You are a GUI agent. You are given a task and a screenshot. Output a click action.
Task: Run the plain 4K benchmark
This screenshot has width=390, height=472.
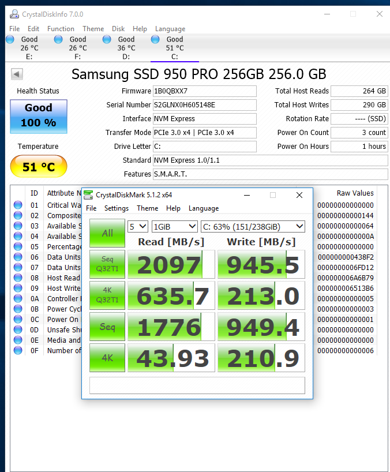[x=107, y=358]
